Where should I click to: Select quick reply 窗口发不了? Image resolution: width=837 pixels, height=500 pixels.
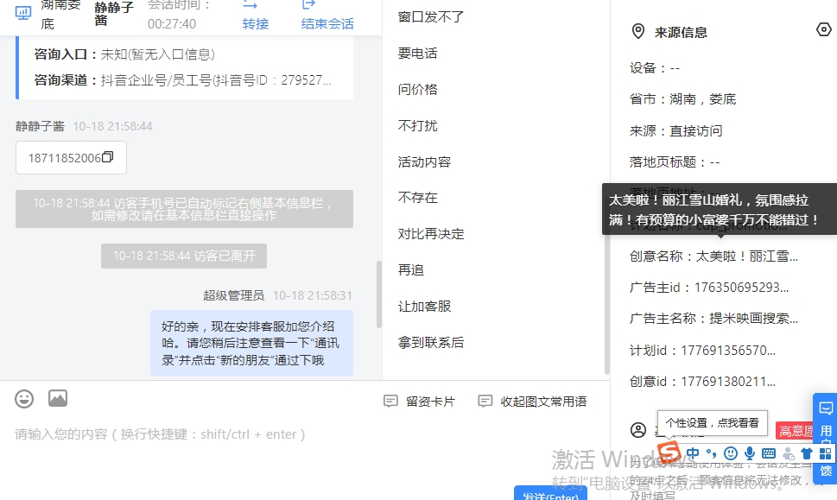[431, 17]
